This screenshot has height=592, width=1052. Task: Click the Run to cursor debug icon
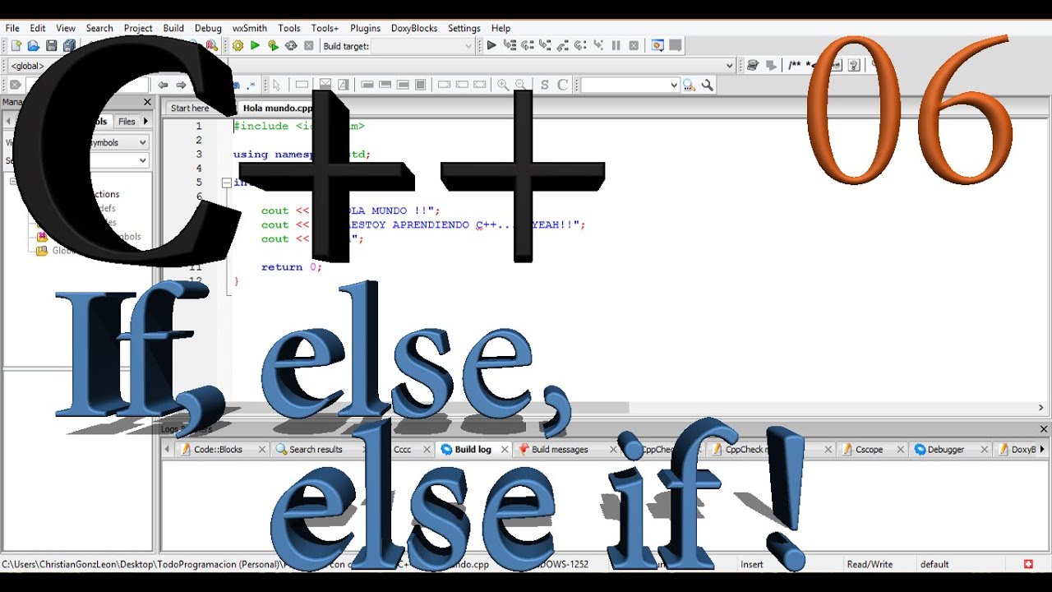(510, 46)
